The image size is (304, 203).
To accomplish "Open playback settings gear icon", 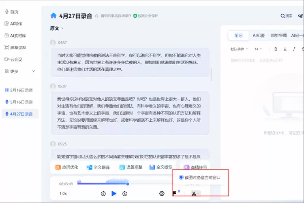I will click(162, 194).
